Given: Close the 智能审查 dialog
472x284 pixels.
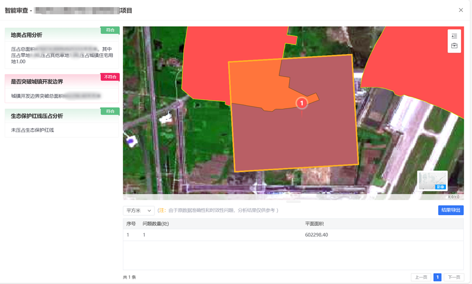Looking at the screenshot, I should (x=461, y=10).
